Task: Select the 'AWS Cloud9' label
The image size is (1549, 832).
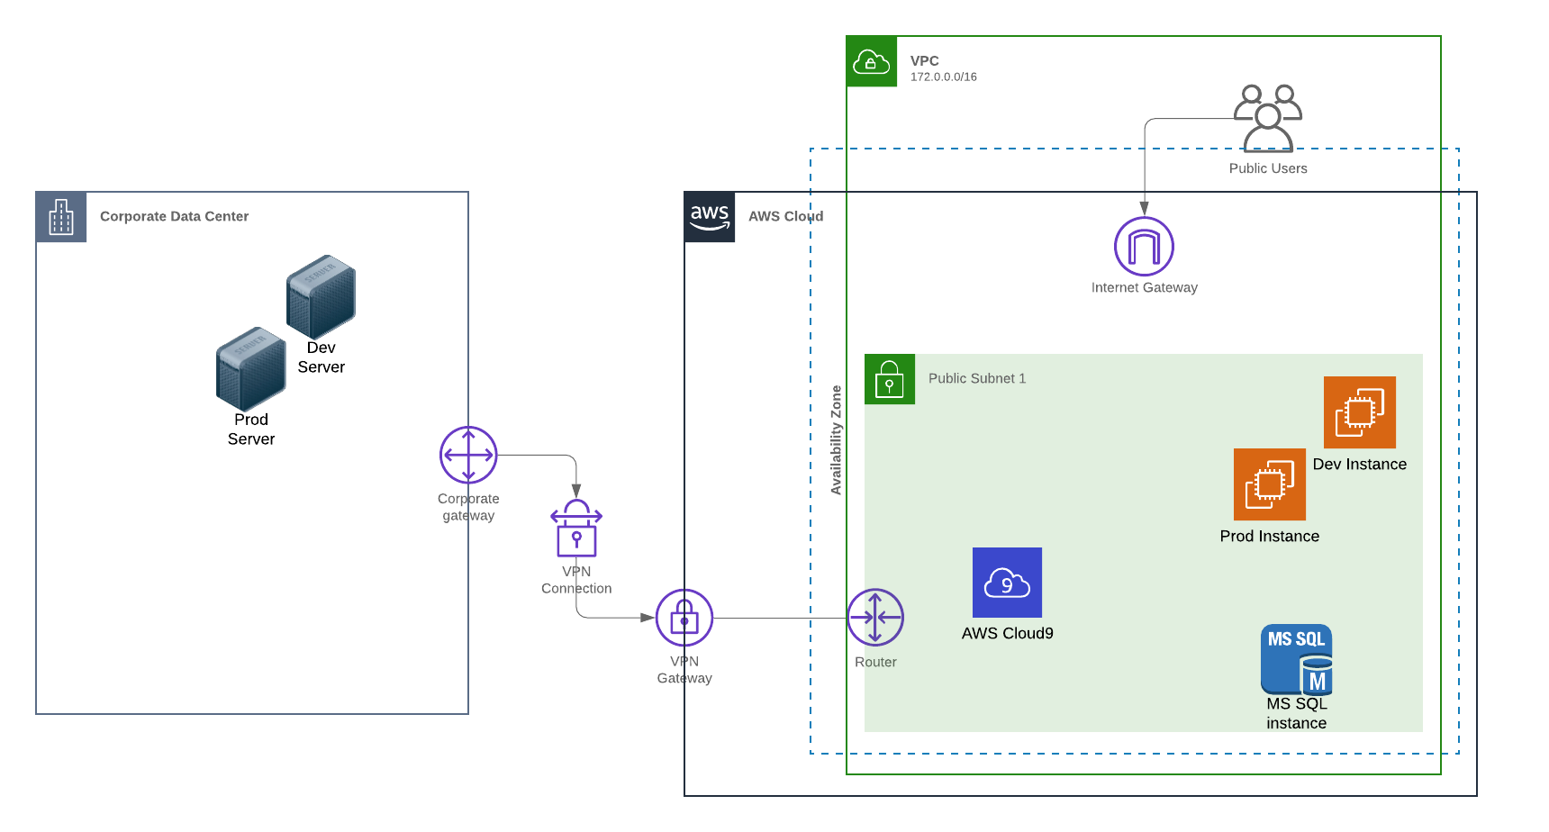Action: (1008, 633)
